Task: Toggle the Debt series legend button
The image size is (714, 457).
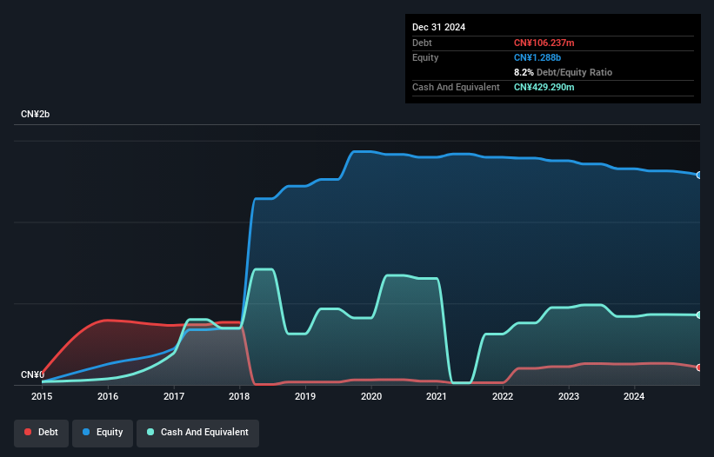Action: tap(41, 433)
